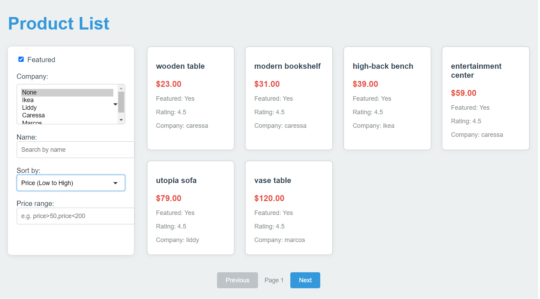Image resolution: width=540 pixels, height=299 pixels.
Task: Click the high-back bench card
Action: [x=387, y=98]
